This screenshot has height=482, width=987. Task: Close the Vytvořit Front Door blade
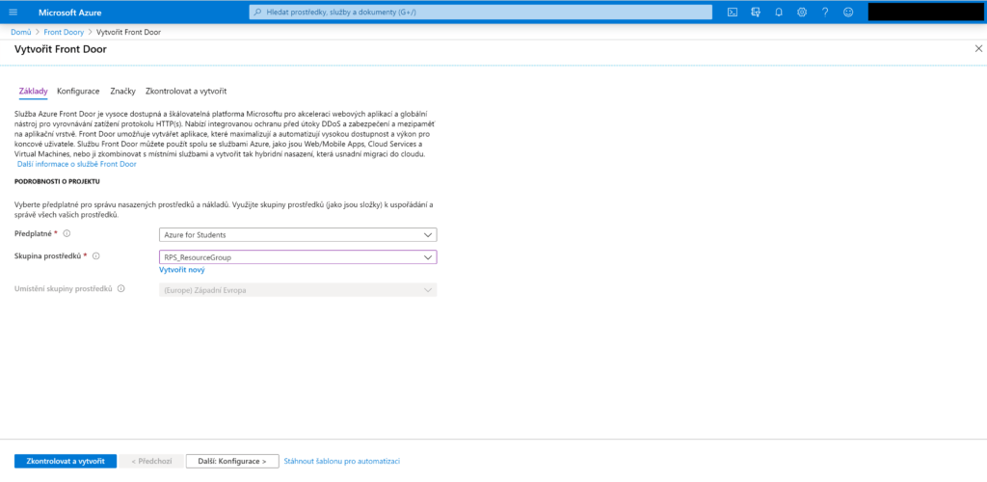coord(978,48)
